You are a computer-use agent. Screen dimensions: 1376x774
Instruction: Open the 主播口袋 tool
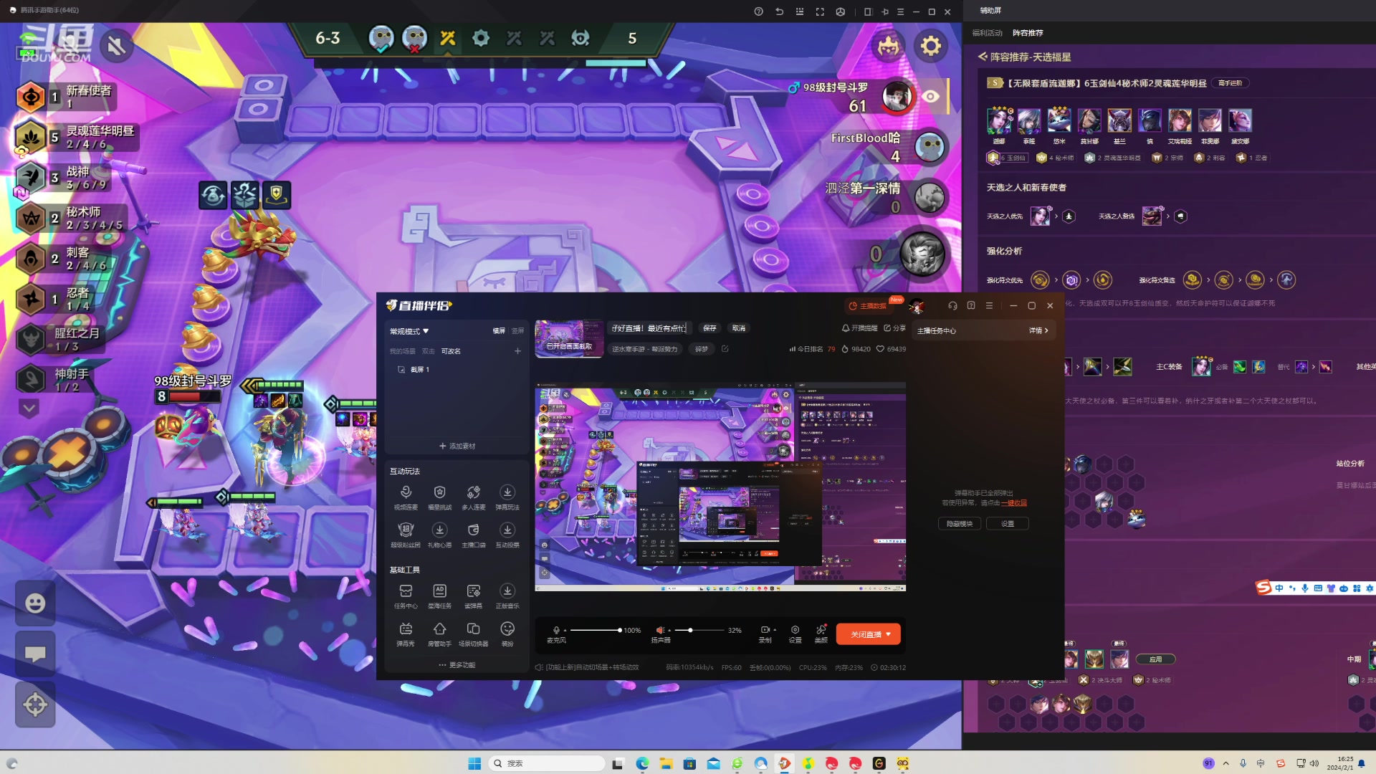[x=473, y=535]
